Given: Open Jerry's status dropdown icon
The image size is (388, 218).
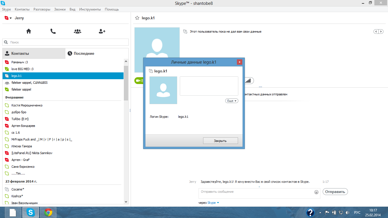Looking at the screenshot, I should pyautogui.click(x=8, y=18).
